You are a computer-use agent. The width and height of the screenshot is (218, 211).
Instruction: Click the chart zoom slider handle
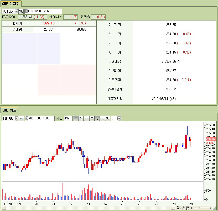[x=211, y=208]
